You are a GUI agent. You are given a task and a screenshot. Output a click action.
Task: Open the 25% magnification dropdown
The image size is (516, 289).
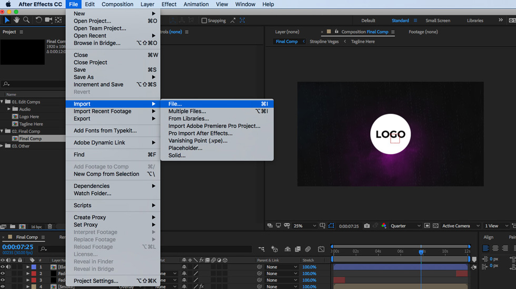(x=304, y=226)
